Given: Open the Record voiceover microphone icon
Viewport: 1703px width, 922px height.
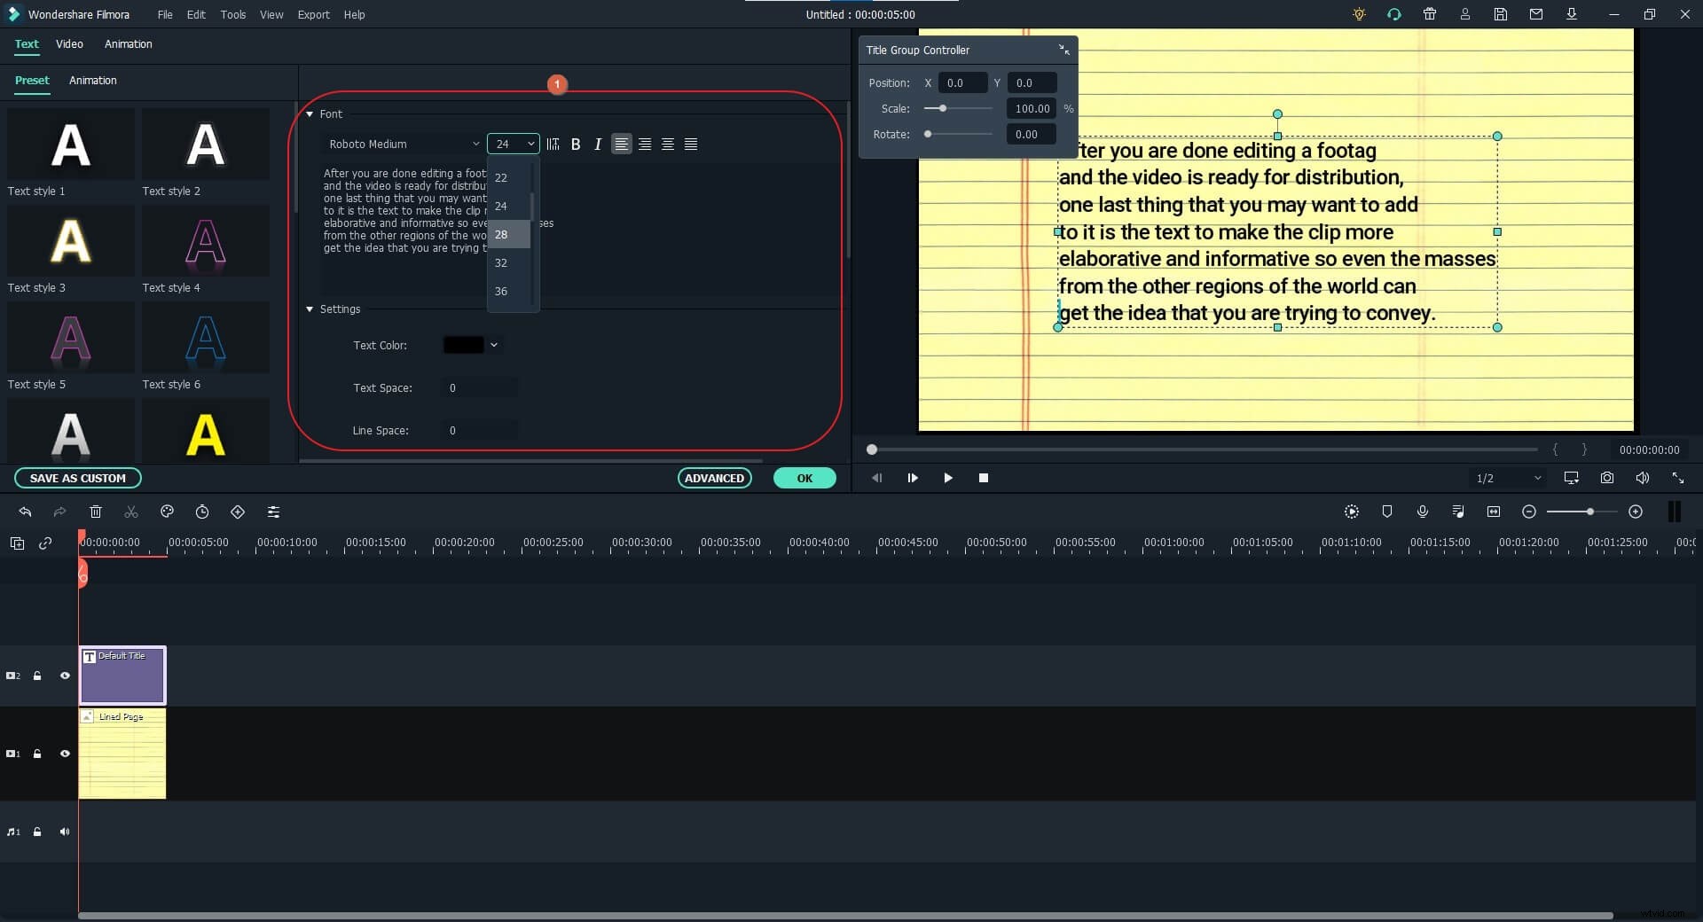Looking at the screenshot, I should [1423, 512].
